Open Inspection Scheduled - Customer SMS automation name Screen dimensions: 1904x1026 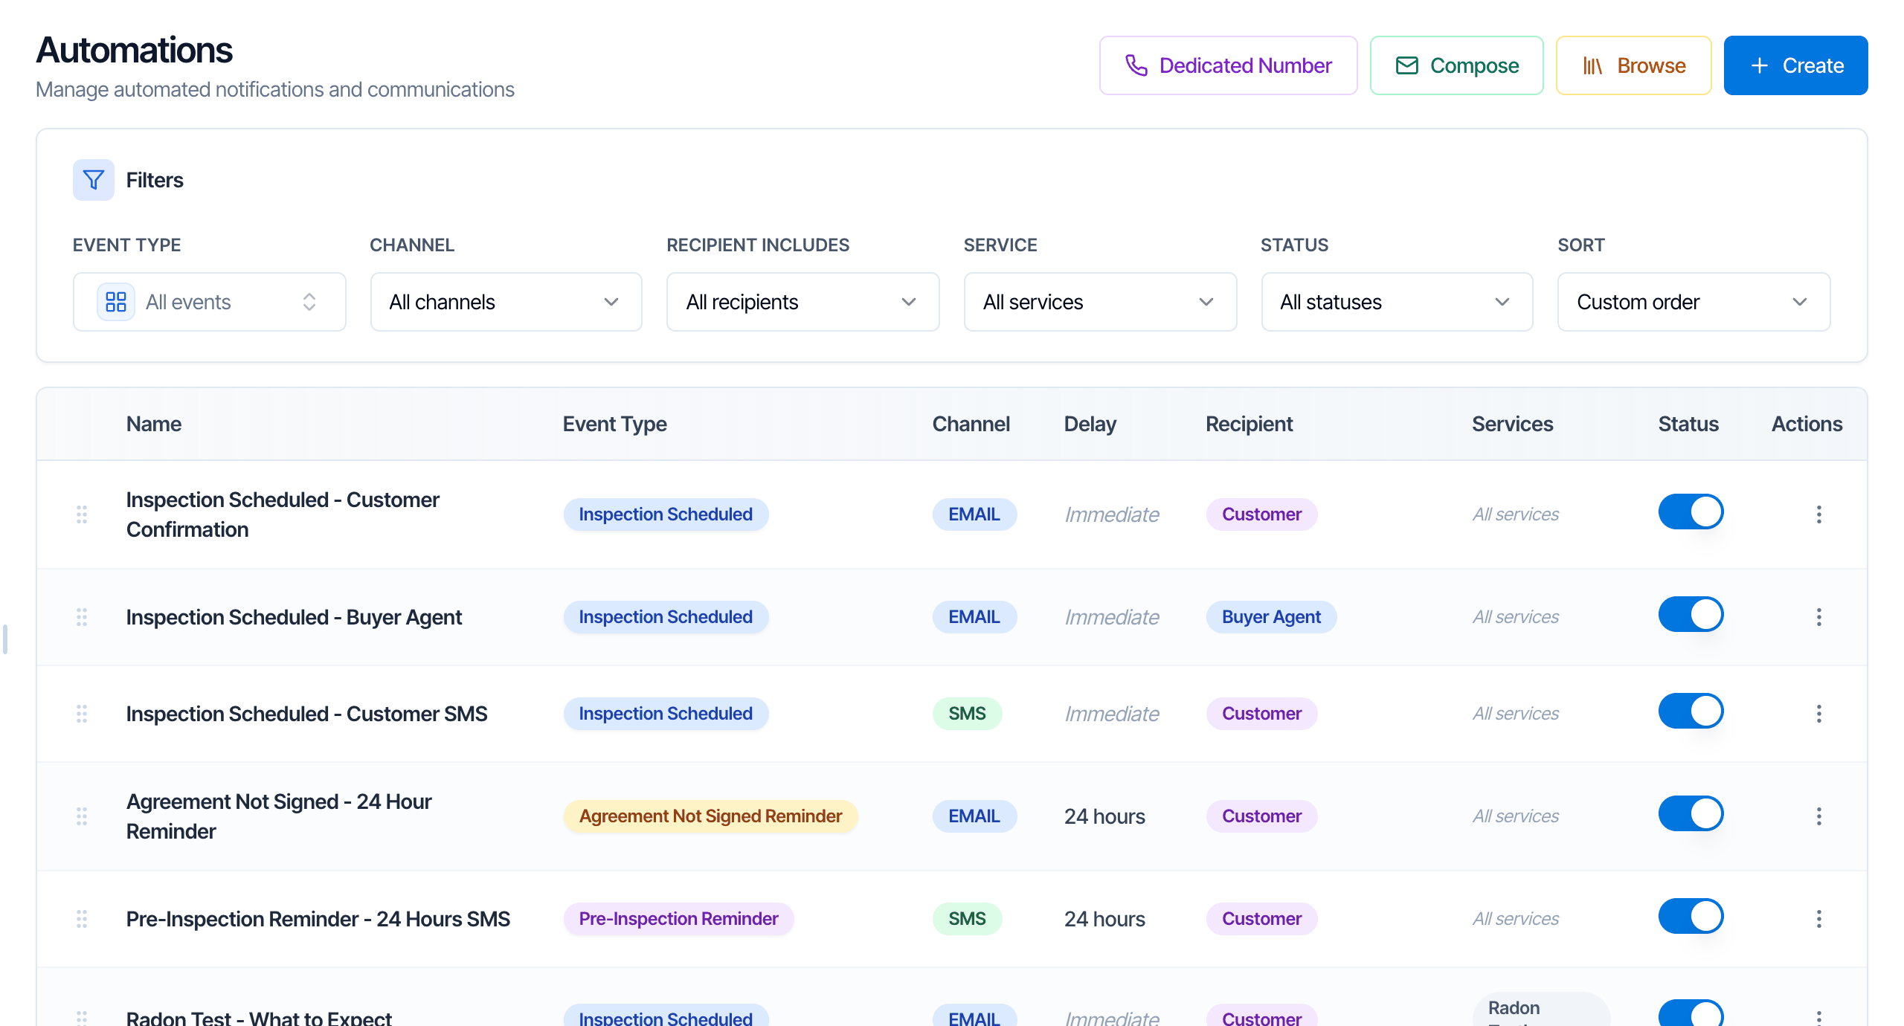pyautogui.click(x=306, y=714)
